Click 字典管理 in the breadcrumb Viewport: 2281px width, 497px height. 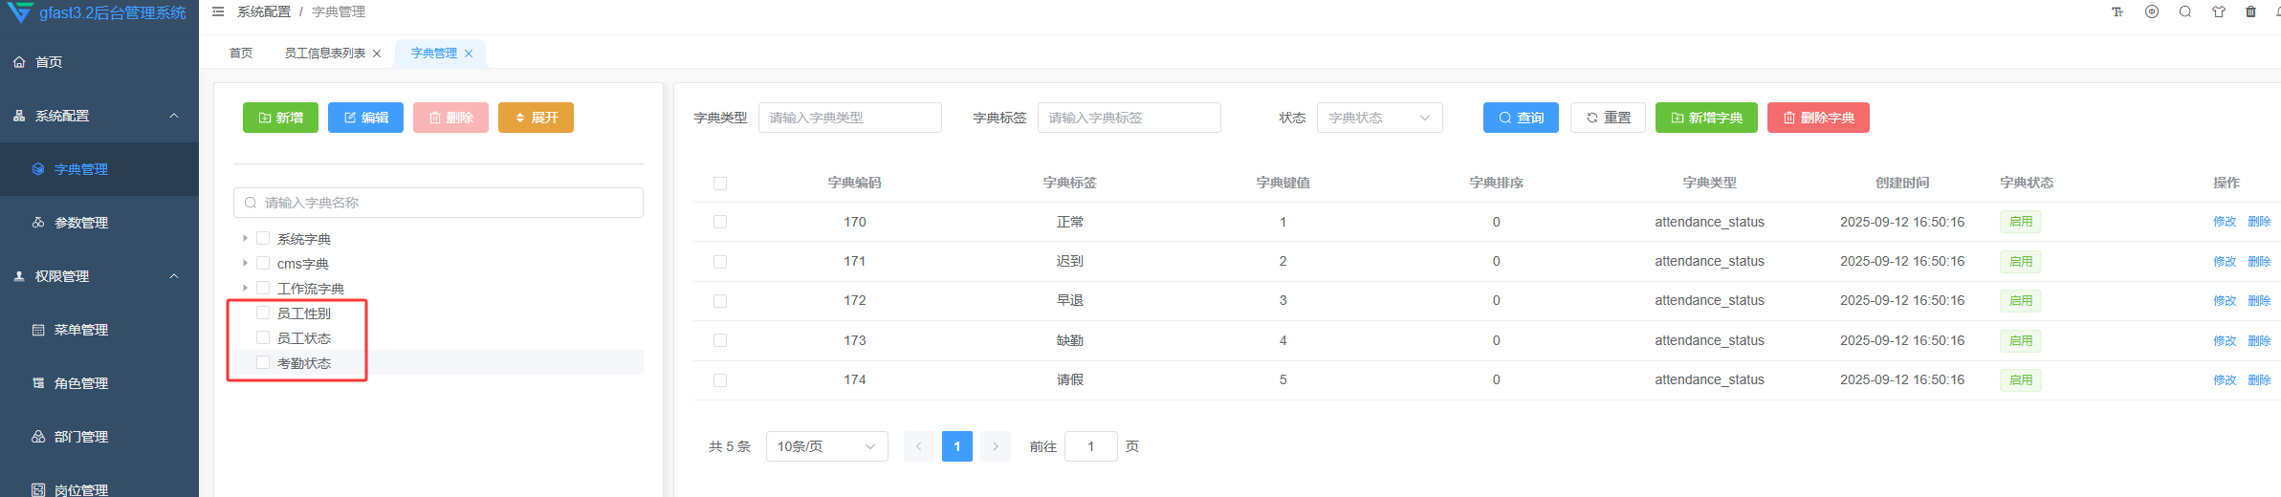point(339,12)
